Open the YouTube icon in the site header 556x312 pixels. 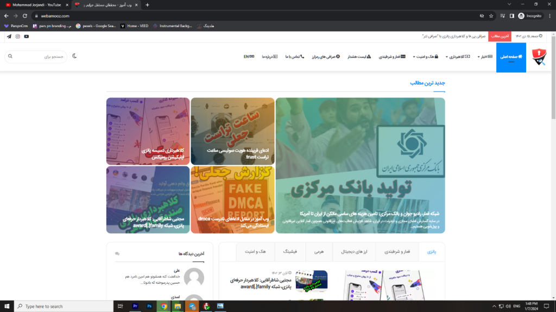point(27,36)
